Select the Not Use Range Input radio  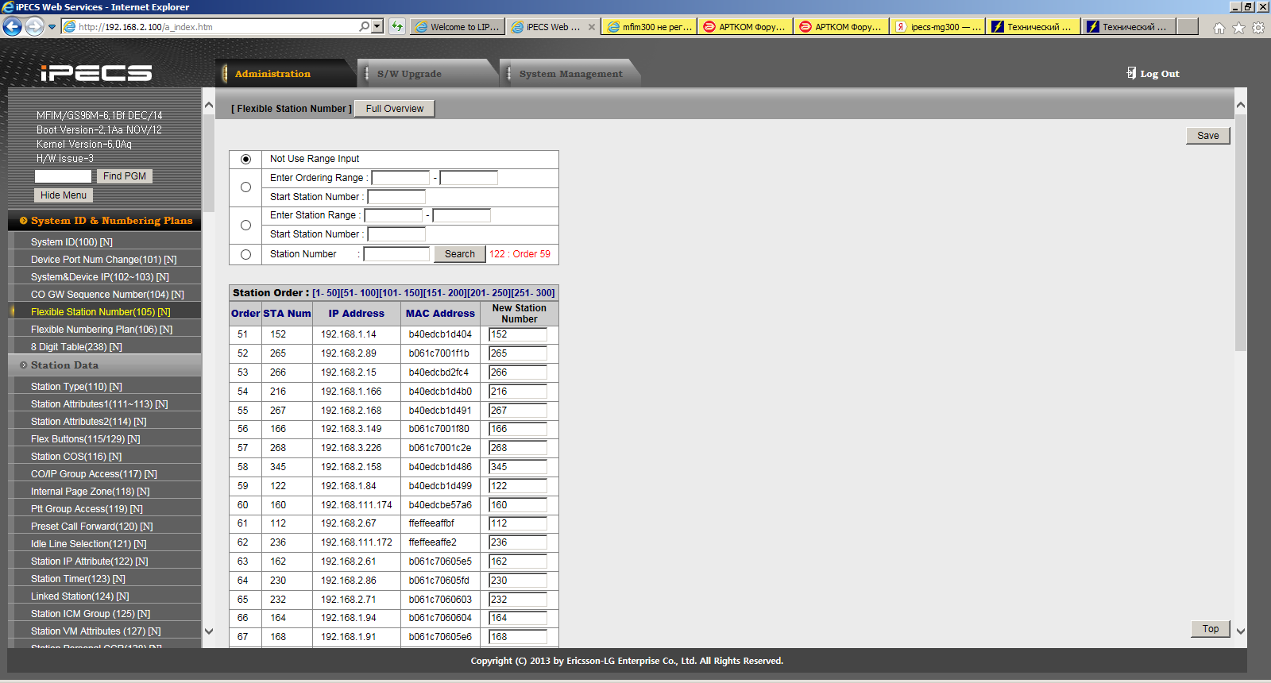pos(245,159)
